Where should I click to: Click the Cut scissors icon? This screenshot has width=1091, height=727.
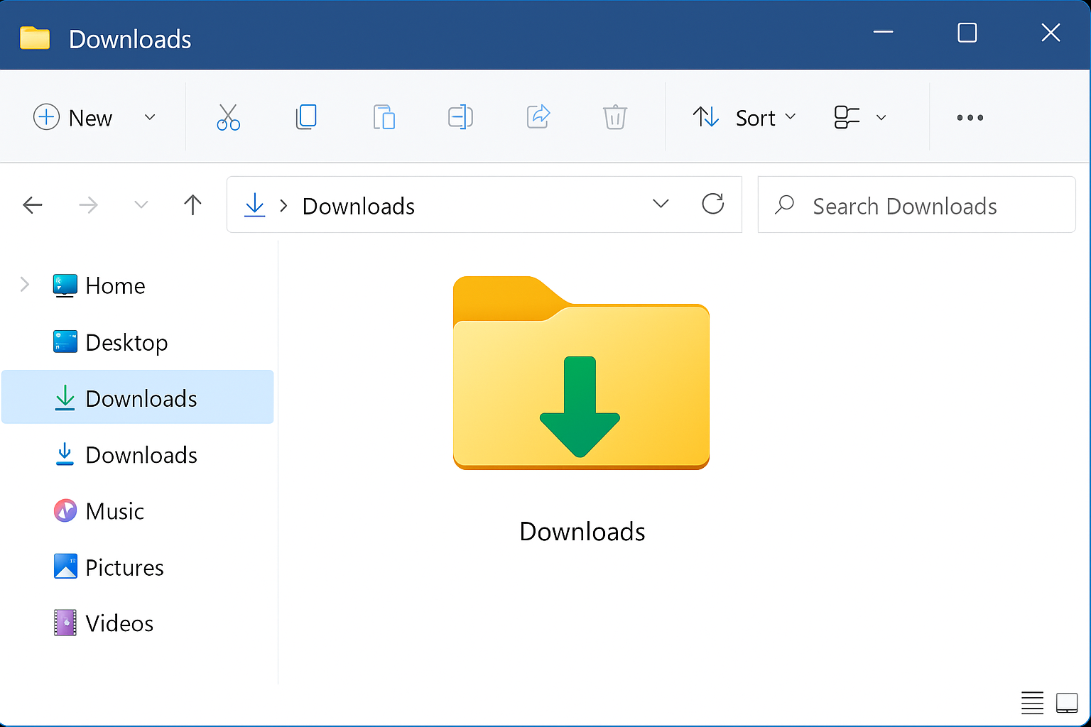coord(228,117)
